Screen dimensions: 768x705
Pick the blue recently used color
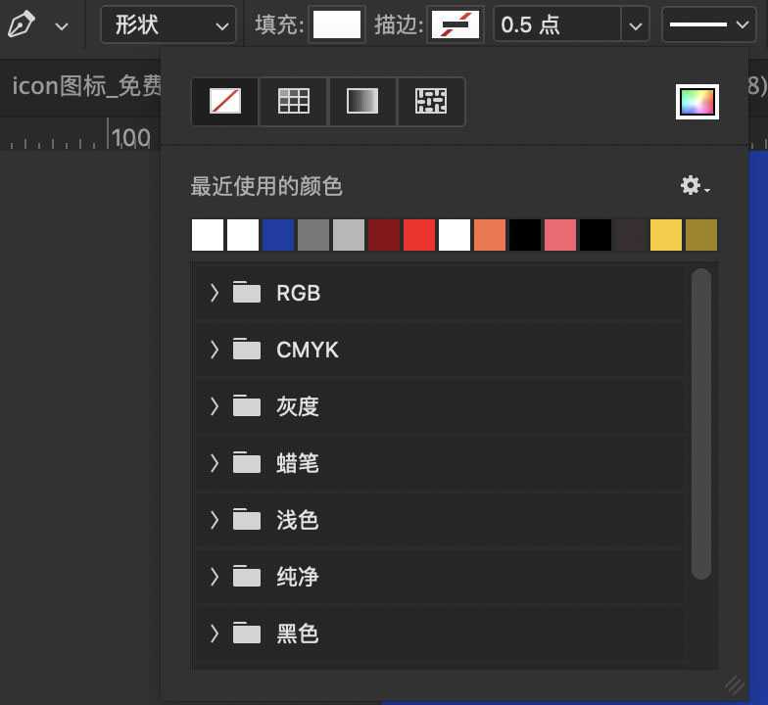(278, 235)
